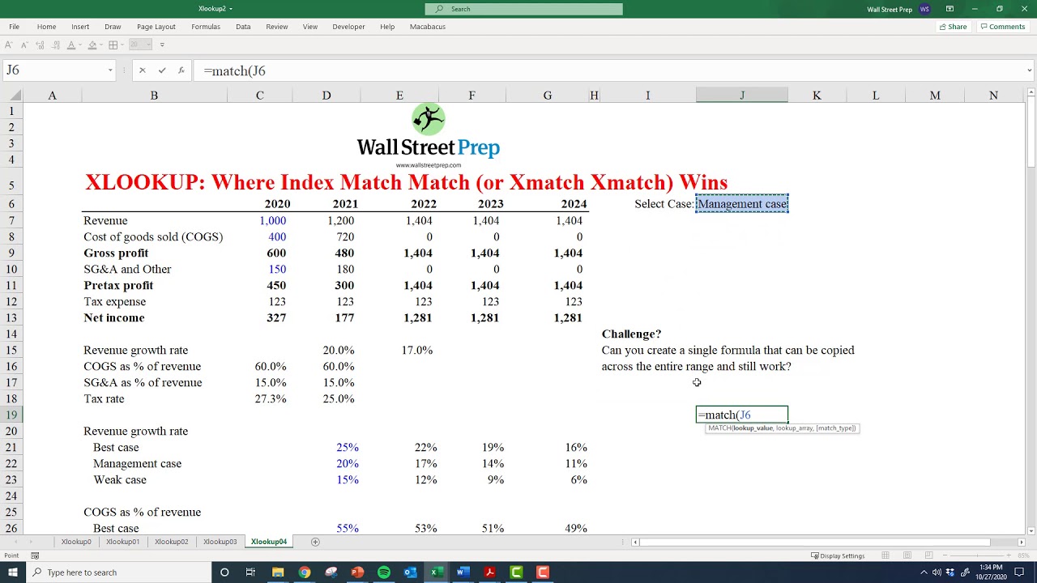Expand borders dropdown arrow

point(123,45)
